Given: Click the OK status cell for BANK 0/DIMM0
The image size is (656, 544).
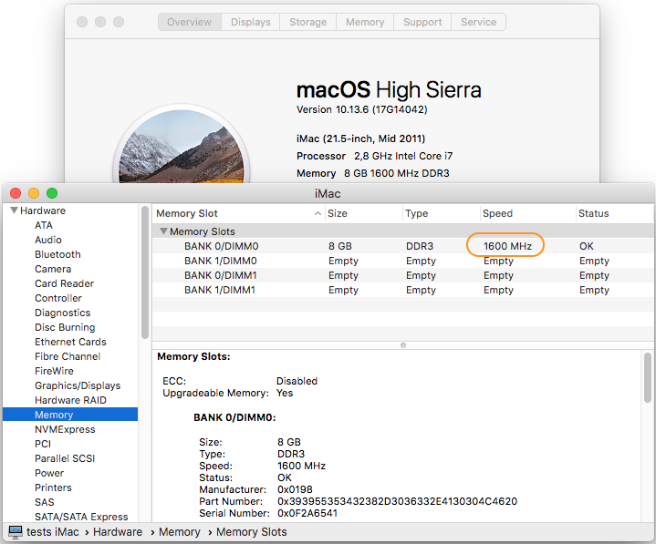Looking at the screenshot, I should [x=587, y=246].
